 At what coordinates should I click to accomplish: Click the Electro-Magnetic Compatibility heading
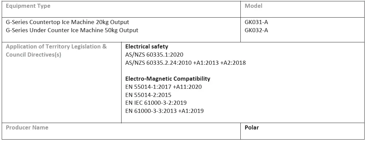[x=168, y=79]
